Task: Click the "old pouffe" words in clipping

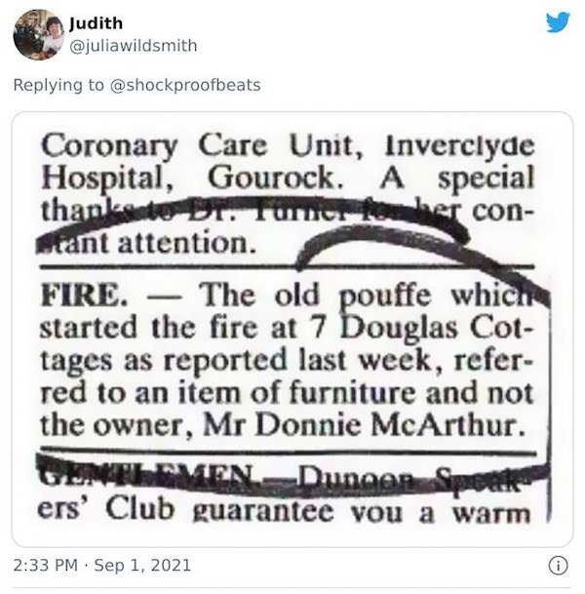Action: [x=352, y=297]
